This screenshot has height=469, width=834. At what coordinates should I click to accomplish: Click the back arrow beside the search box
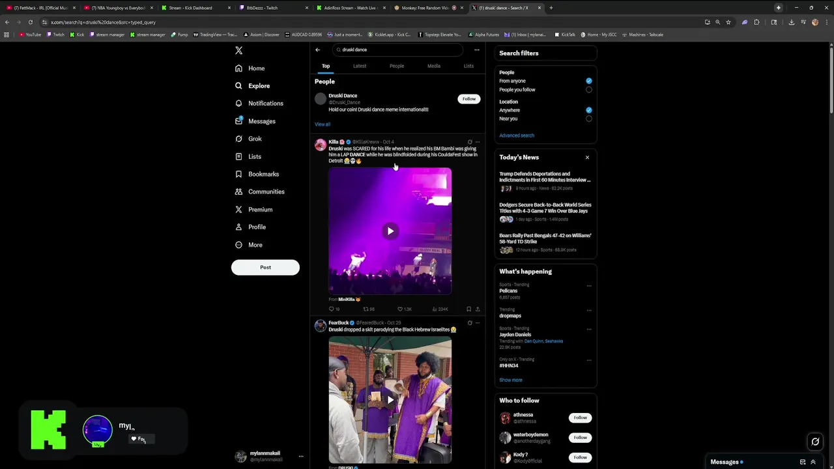[318, 50]
